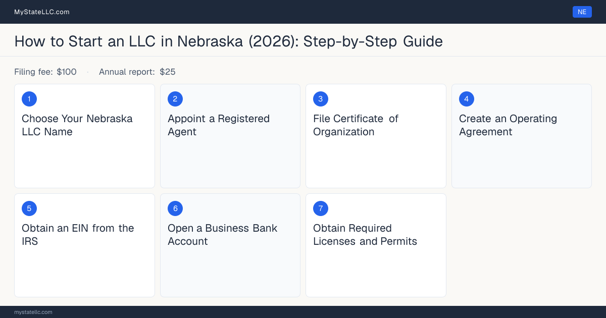Screen dimensions: 606x318
Task: Open the MyStateLLC.com site logo link
Action: point(42,12)
